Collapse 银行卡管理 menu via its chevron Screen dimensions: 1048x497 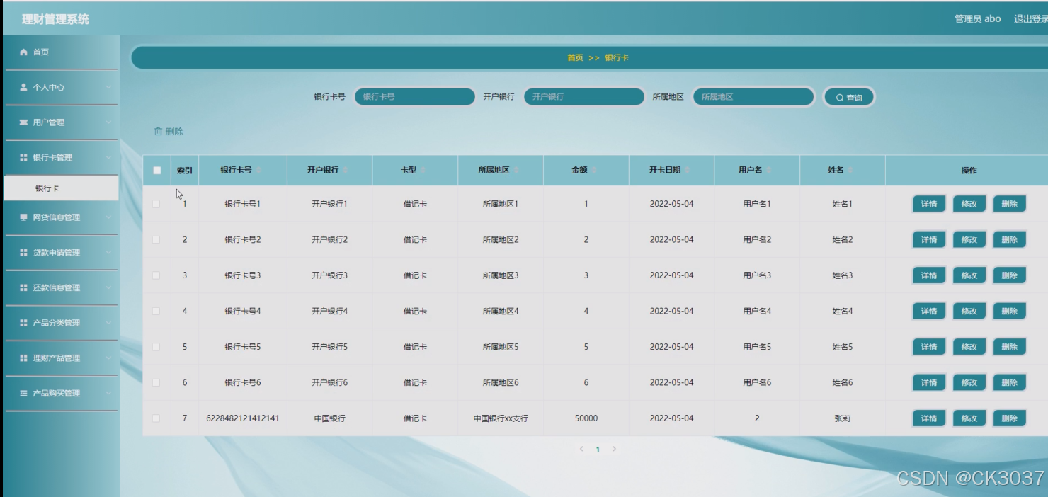coord(108,158)
